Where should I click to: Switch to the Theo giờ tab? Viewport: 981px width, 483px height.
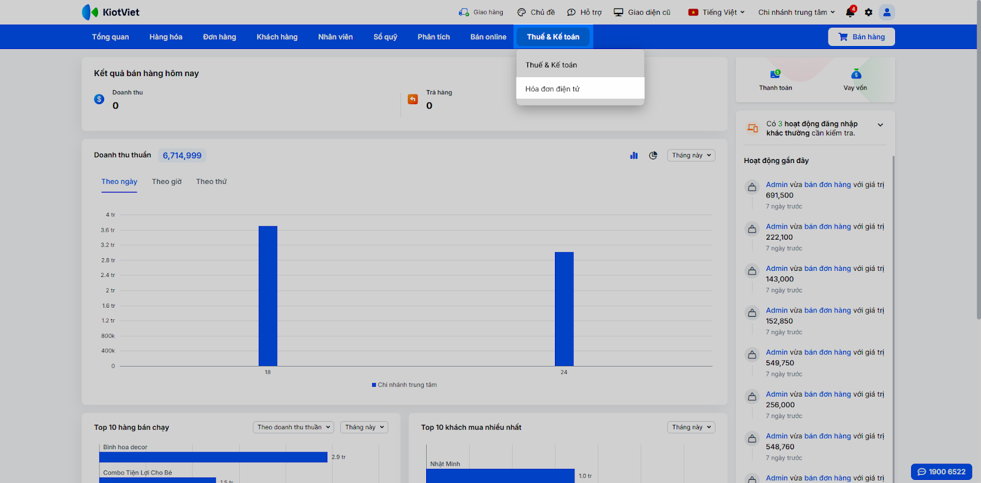tap(167, 182)
